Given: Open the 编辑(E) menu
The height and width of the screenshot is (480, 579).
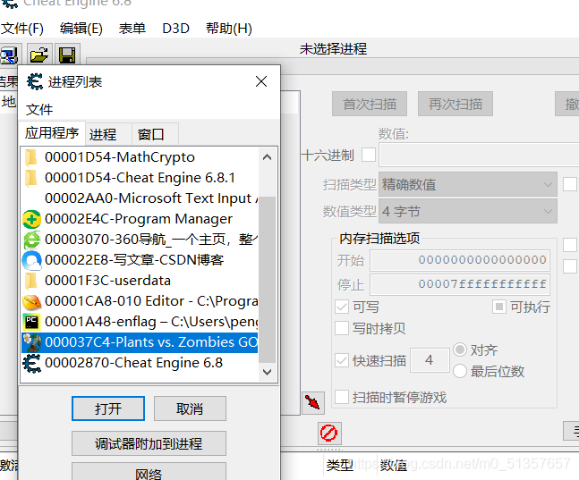Looking at the screenshot, I should coord(81,29).
